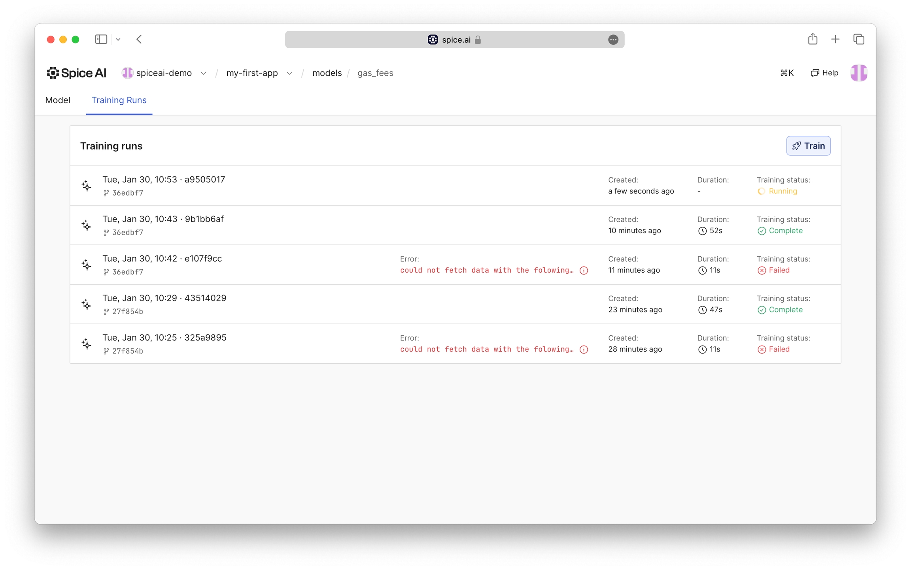Screen dimensions: 911x570
Task: Click the Safari share icon
Action: (813, 39)
